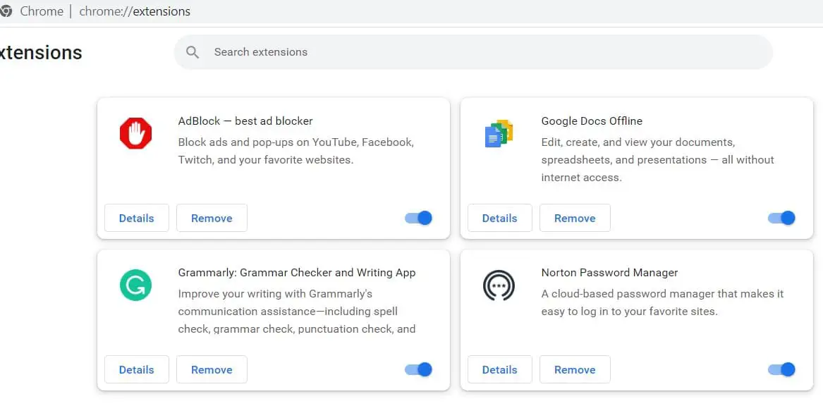The image size is (823, 406).
Task: Disable the AdBlock extension toggle
Action: [418, 218]
